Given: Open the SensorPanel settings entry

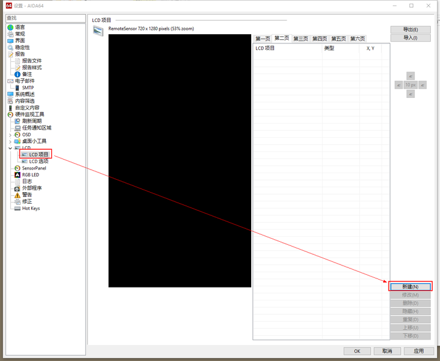Looking at the screenshot, I should click(34, 168).
